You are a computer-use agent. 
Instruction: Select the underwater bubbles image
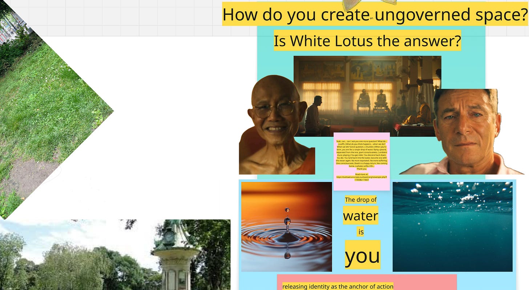point(452,227)
